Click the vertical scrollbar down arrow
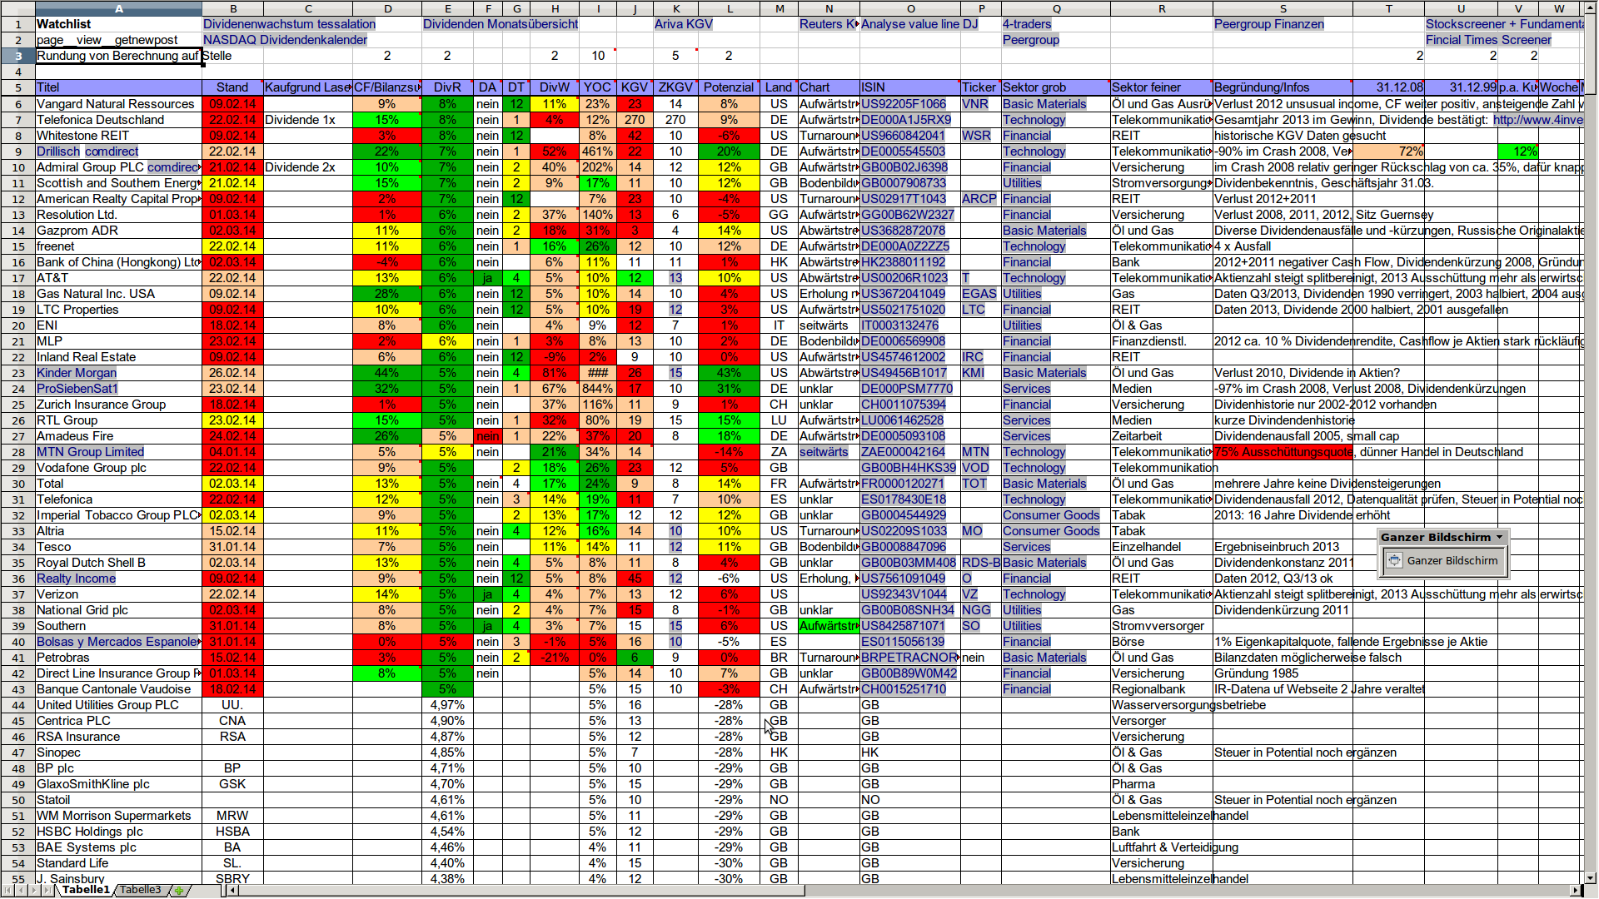The width and height of the screenshot is (1599, 899). coord(1590,877)
